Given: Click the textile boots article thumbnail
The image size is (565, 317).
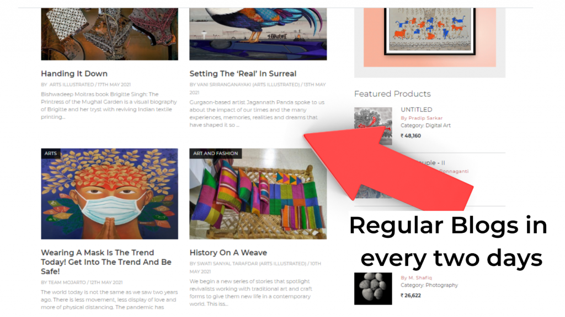Looking at the screenshot, I should (110, 34).
